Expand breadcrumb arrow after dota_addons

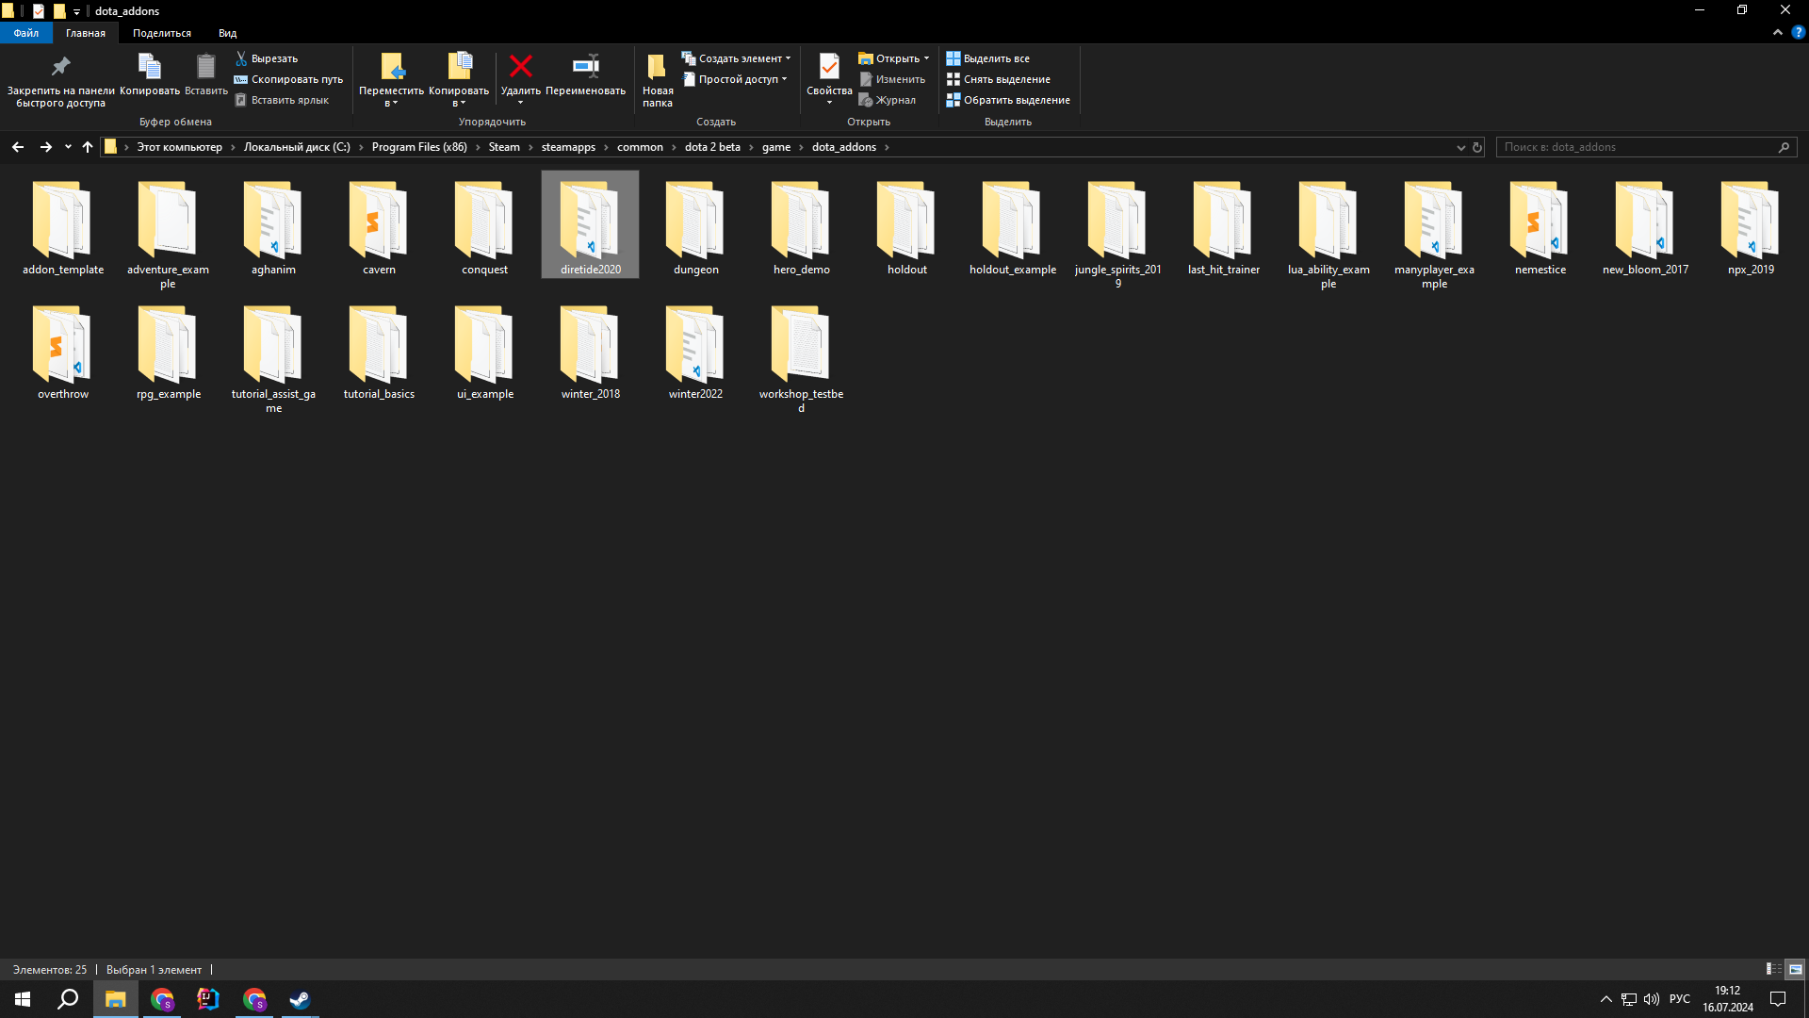click(x=887, y=147)
